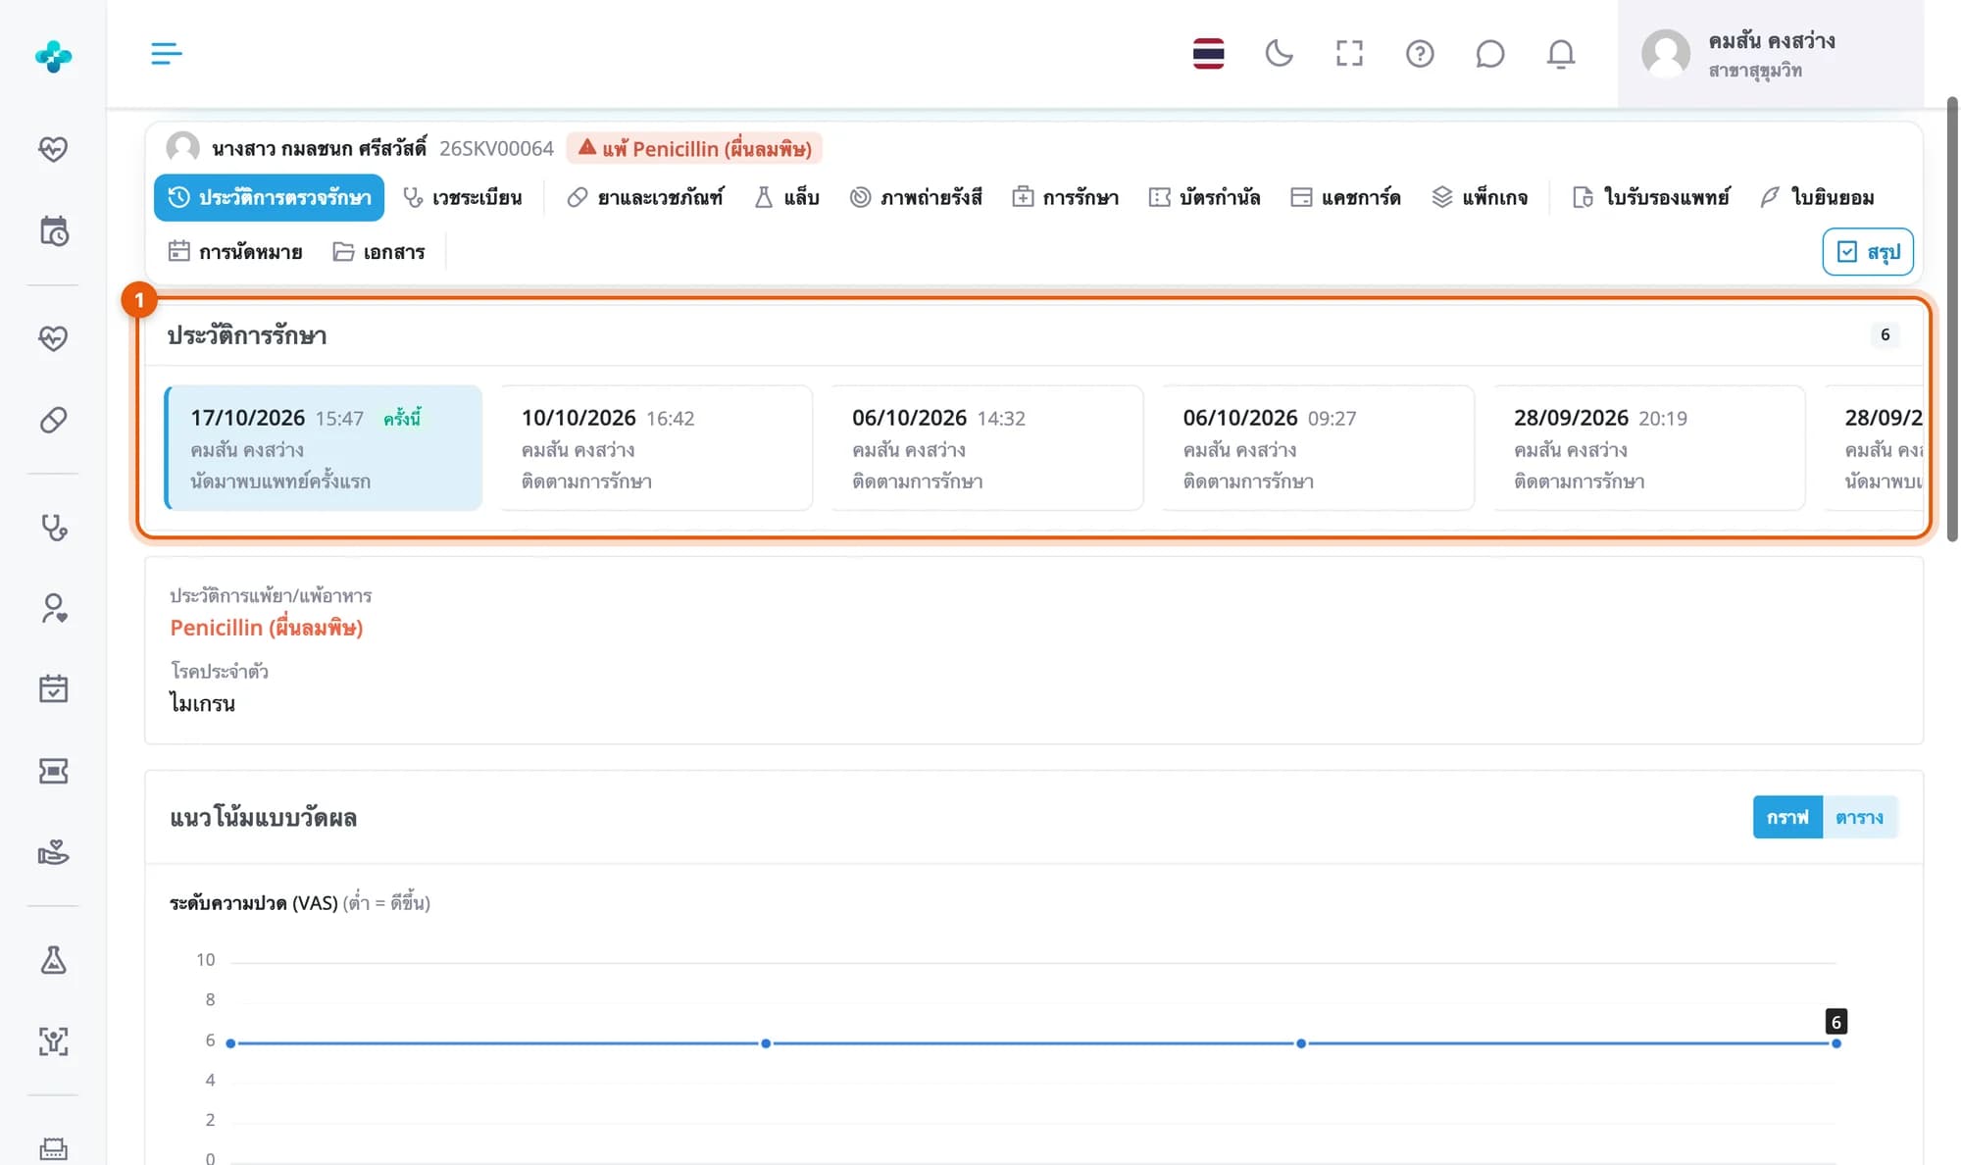Select the ประวัติการตรวจรักษา tab

coord(269,197)
